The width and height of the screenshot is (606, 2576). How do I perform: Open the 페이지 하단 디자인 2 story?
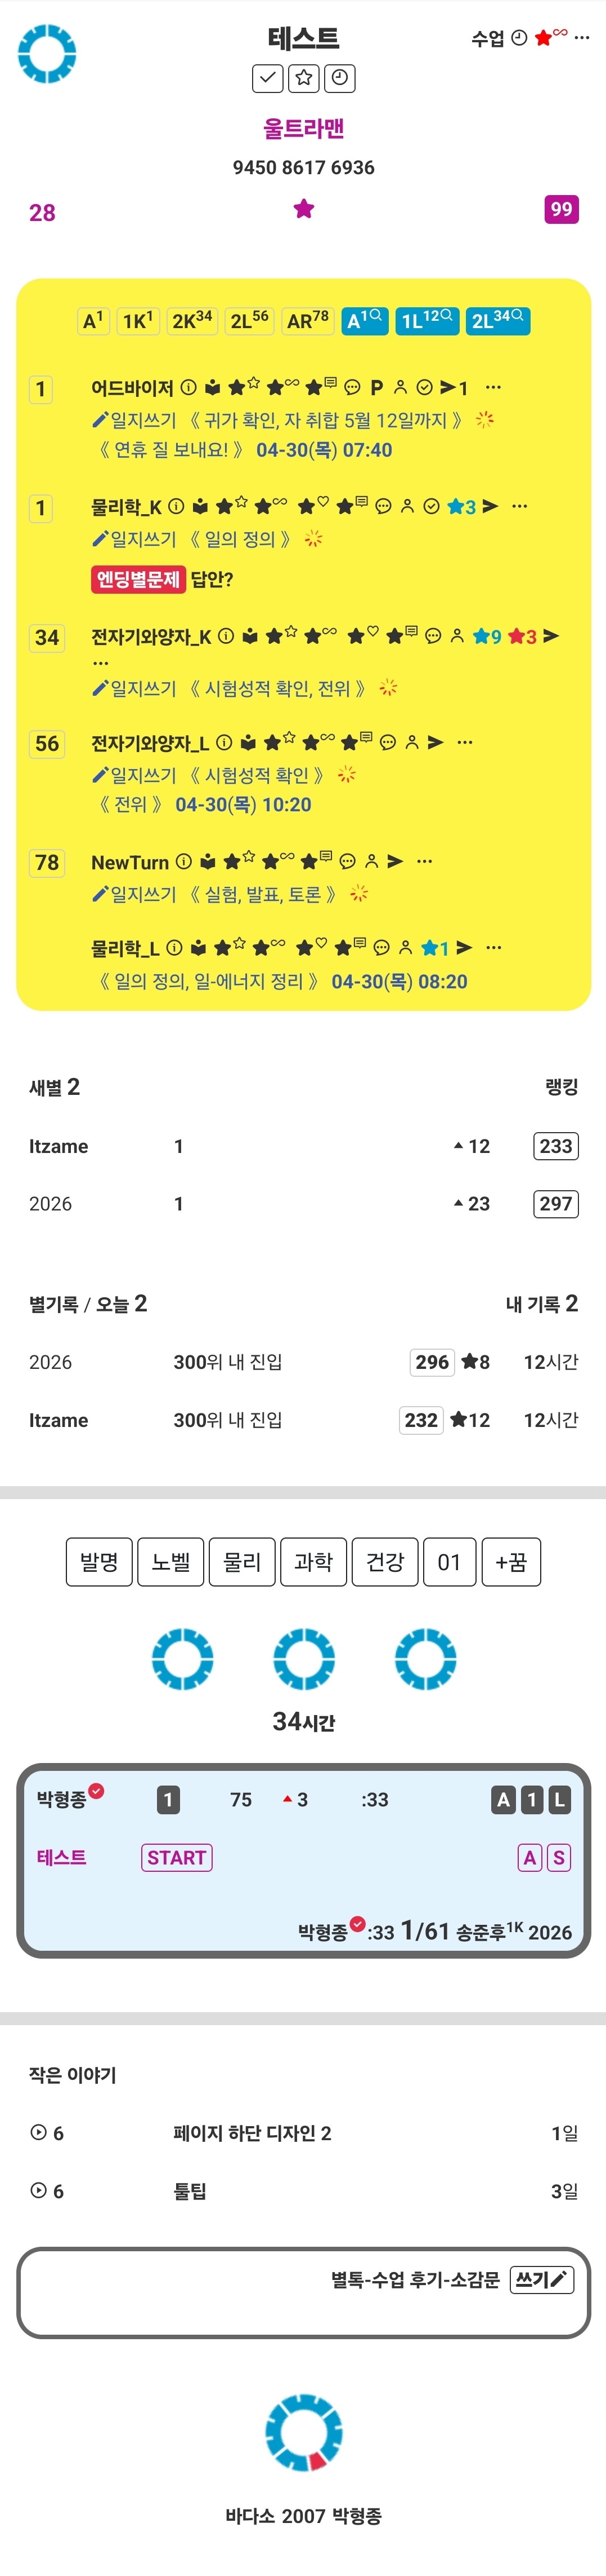pyautogui.click(x=252, y=2133)
